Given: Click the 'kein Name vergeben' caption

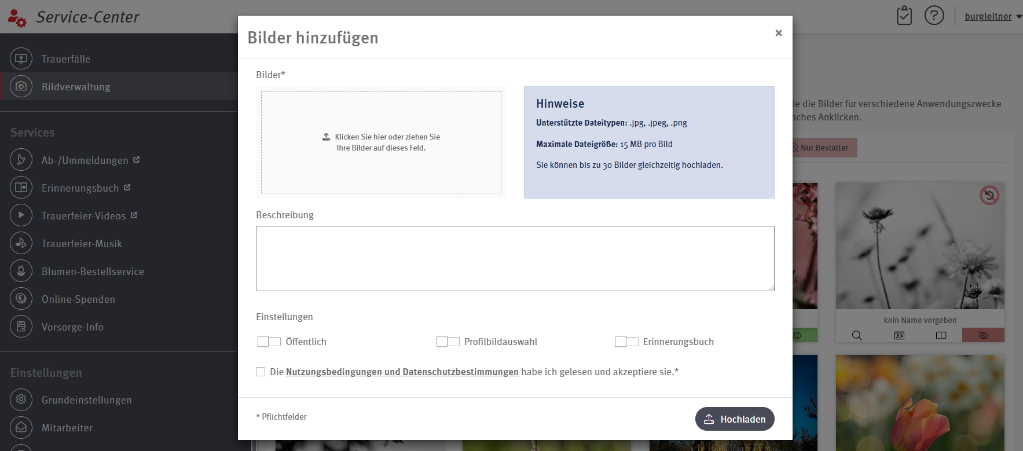Looking at the screenshot, I should pos(920,320).
